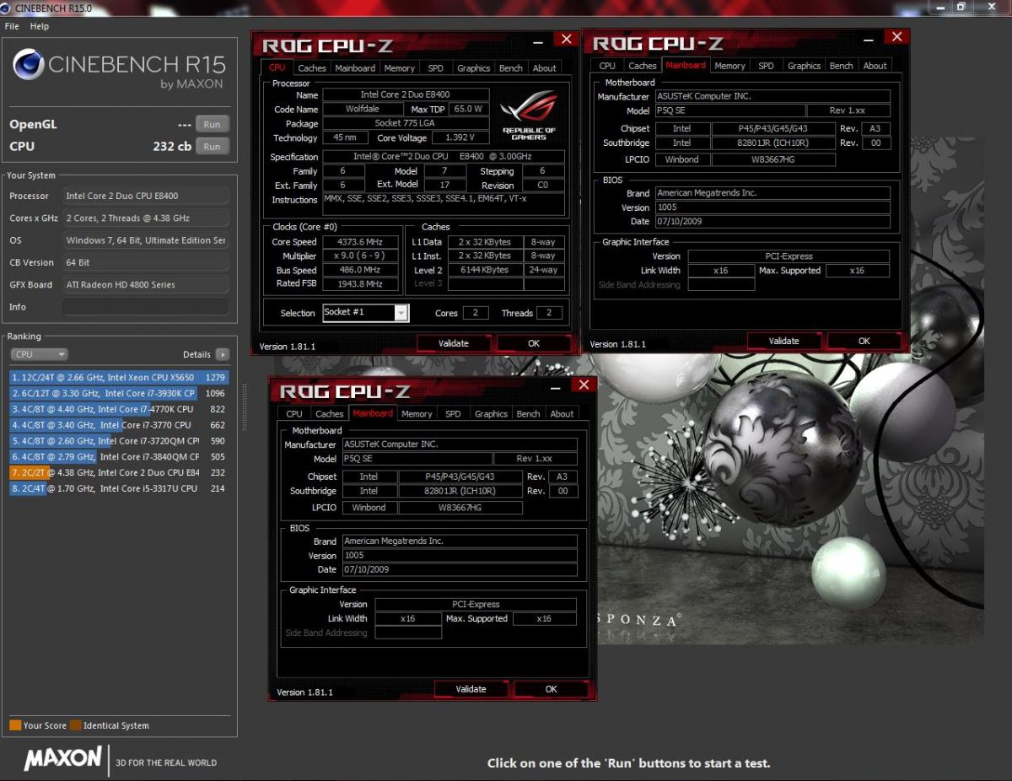Viewport: 1012px width, 781px height.
Task: Open Graphics tab in the upper-right CPU-Z window
Action: 804,66
